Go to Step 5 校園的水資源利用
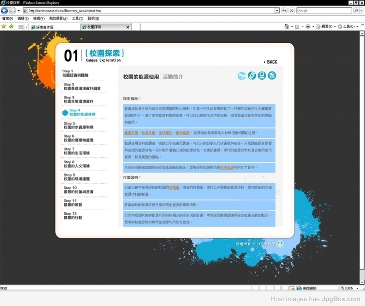365x306 pixels. (x=78, y=125)
